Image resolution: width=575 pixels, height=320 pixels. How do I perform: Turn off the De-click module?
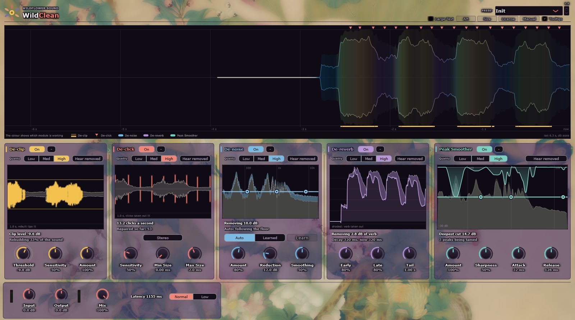pos(147,149)
